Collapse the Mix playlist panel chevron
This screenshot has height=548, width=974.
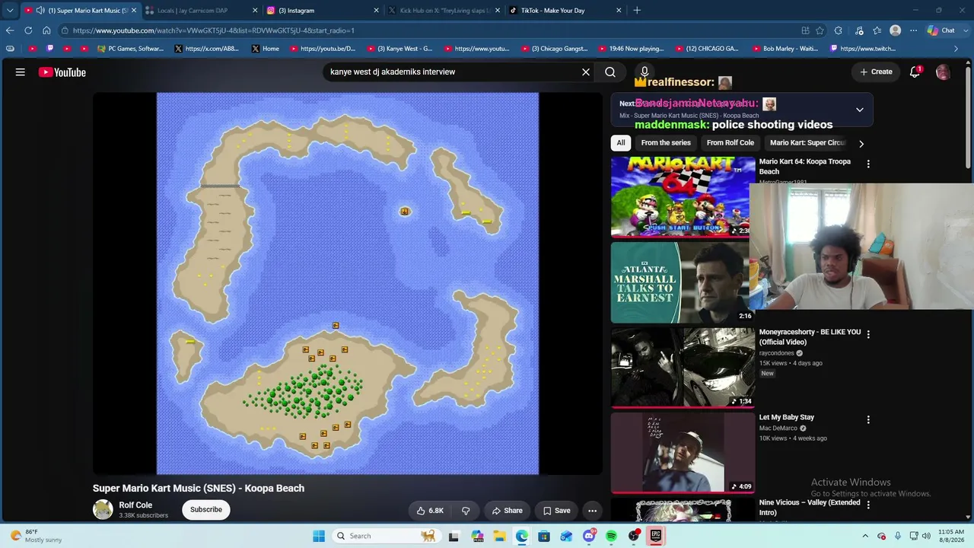(x=860, y=110)
